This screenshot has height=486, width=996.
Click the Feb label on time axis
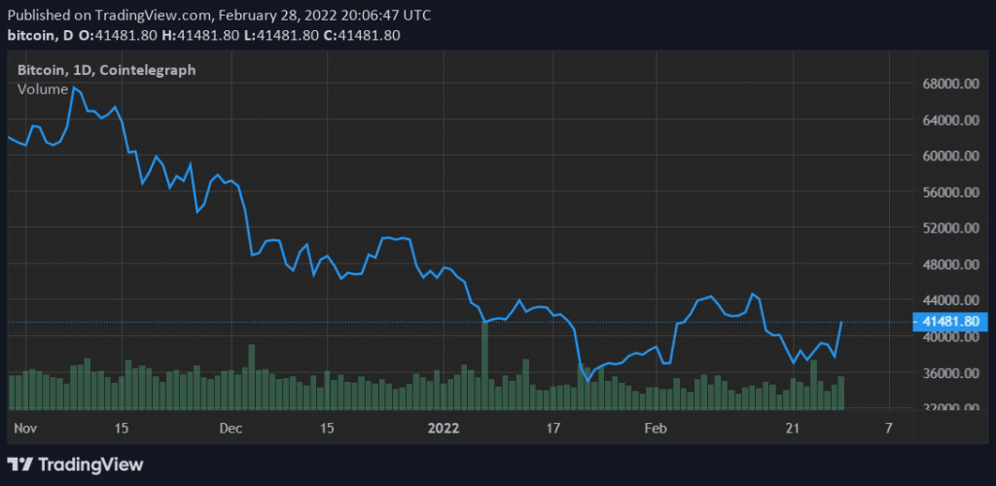coord(657,428)
